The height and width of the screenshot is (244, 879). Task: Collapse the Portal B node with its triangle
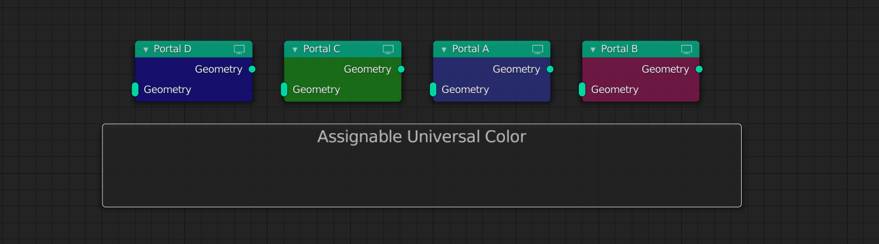click(593, 49)
